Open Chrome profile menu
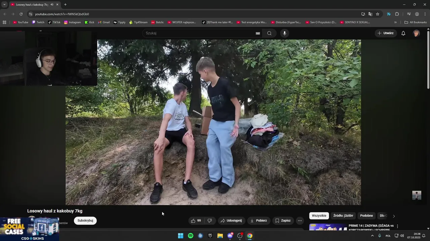 click(417, 14)
